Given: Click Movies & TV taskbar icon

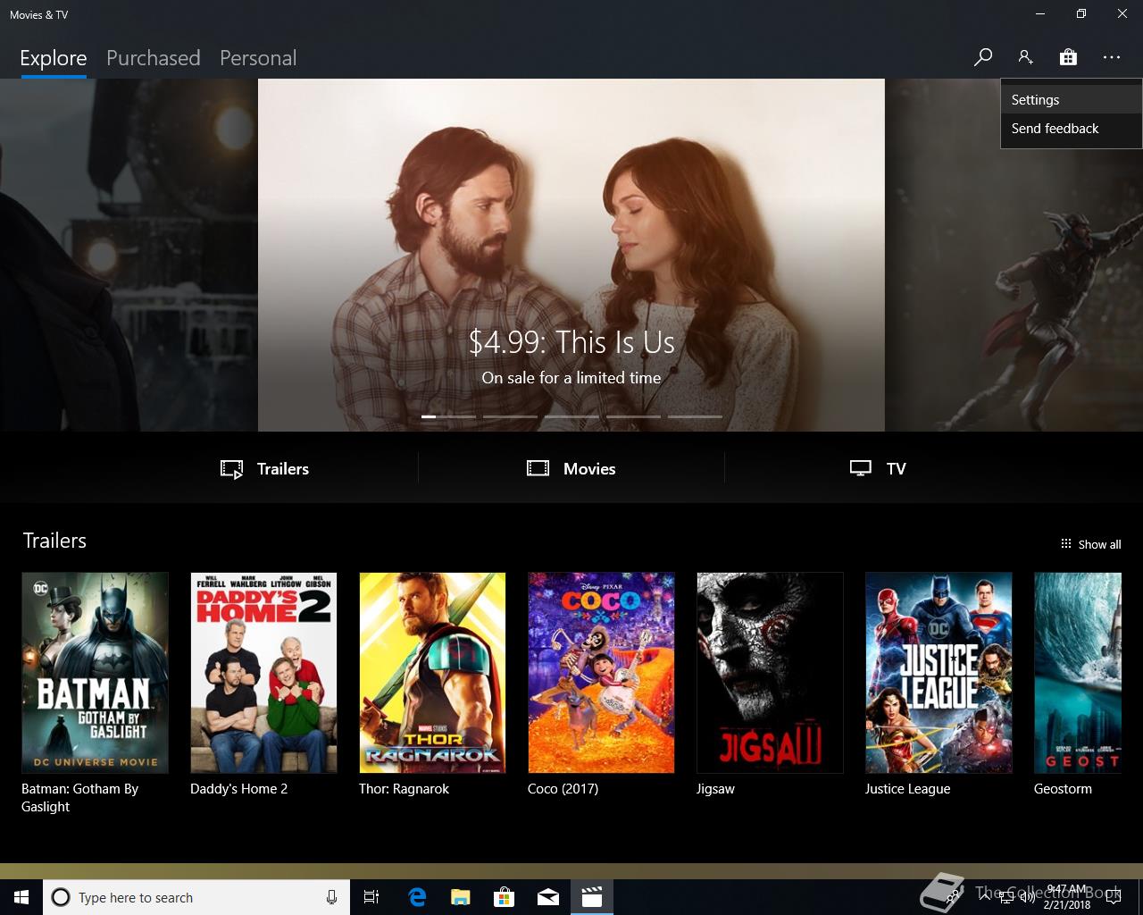Looking at the screenshot, I should point(592,897).
